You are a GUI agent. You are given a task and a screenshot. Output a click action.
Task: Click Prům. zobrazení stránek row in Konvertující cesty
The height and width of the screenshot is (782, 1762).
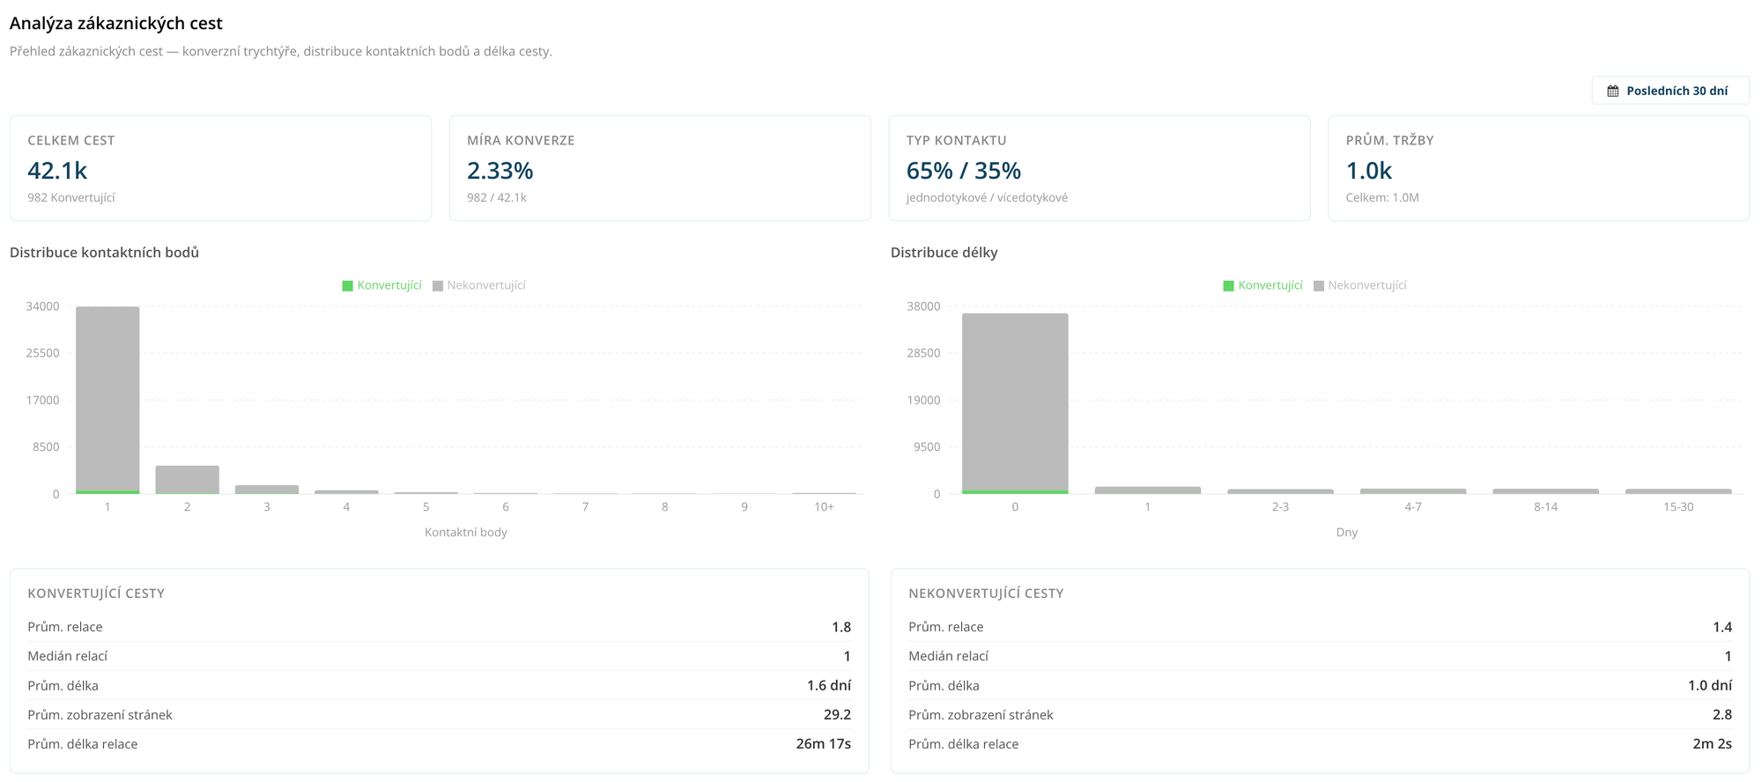pyautogui.click(x=439, y=715)
